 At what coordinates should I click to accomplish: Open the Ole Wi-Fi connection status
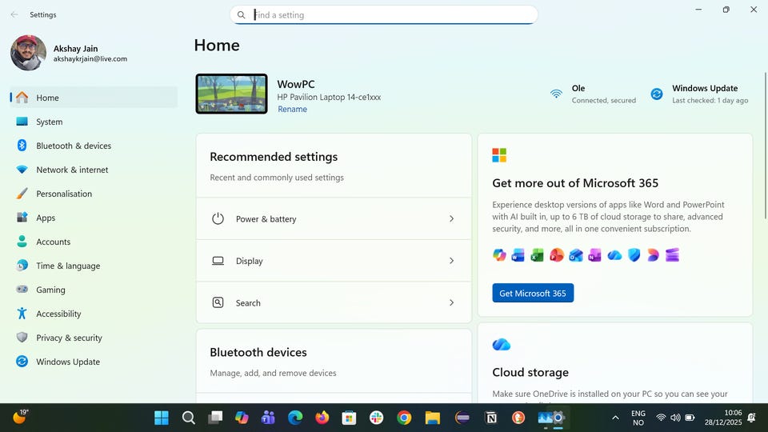(x=593, y=94)
